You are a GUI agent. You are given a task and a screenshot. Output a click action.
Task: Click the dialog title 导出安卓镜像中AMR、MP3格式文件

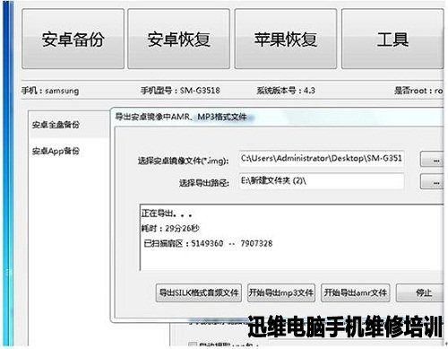click(181, 117)
